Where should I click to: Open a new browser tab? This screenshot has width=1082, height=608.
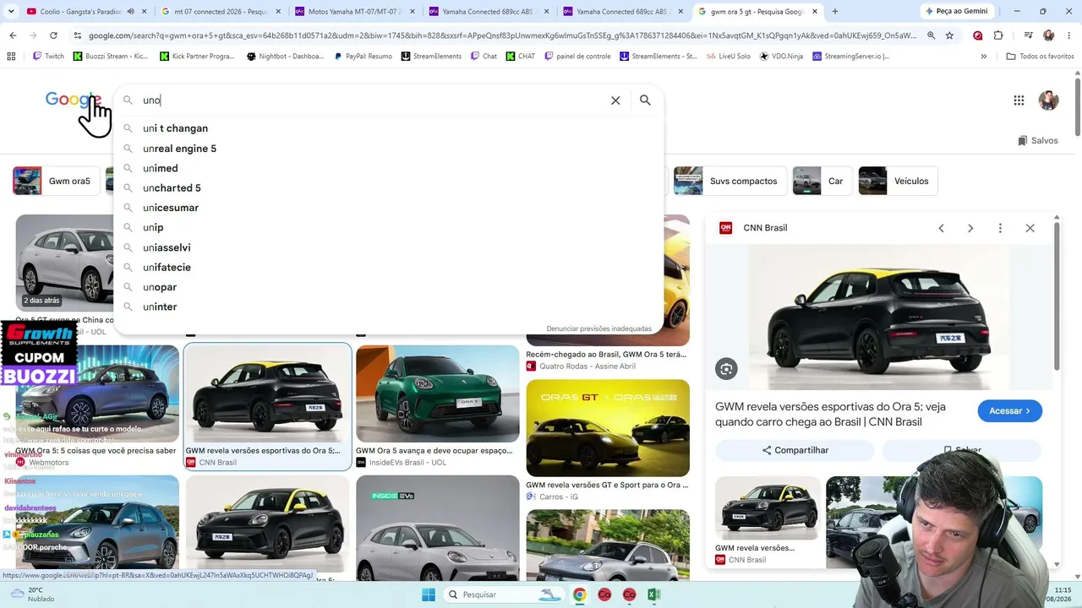[x=835, y=12]
